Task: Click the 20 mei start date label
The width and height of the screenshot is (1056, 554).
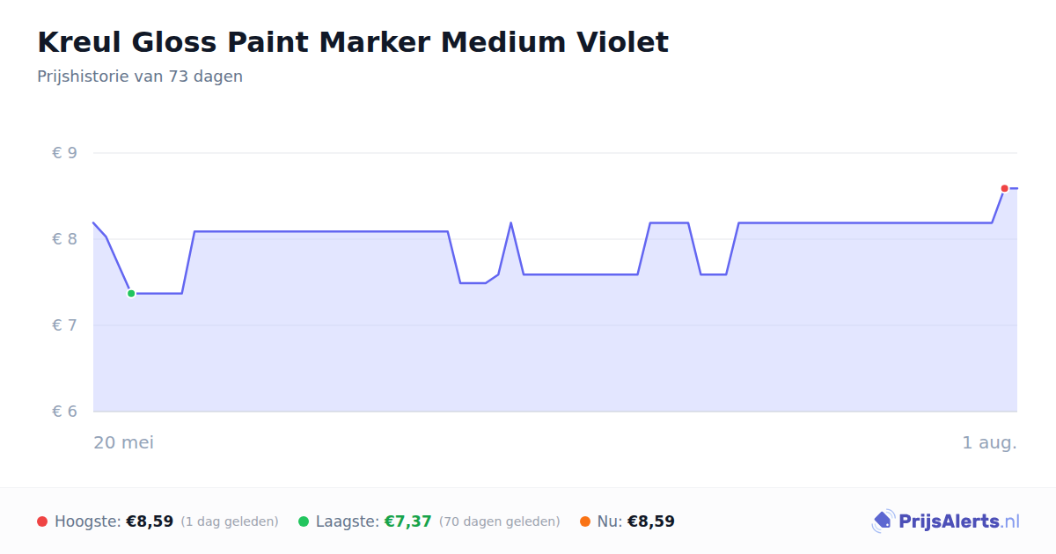Action: pyautogui.click(x=124, y=442)
